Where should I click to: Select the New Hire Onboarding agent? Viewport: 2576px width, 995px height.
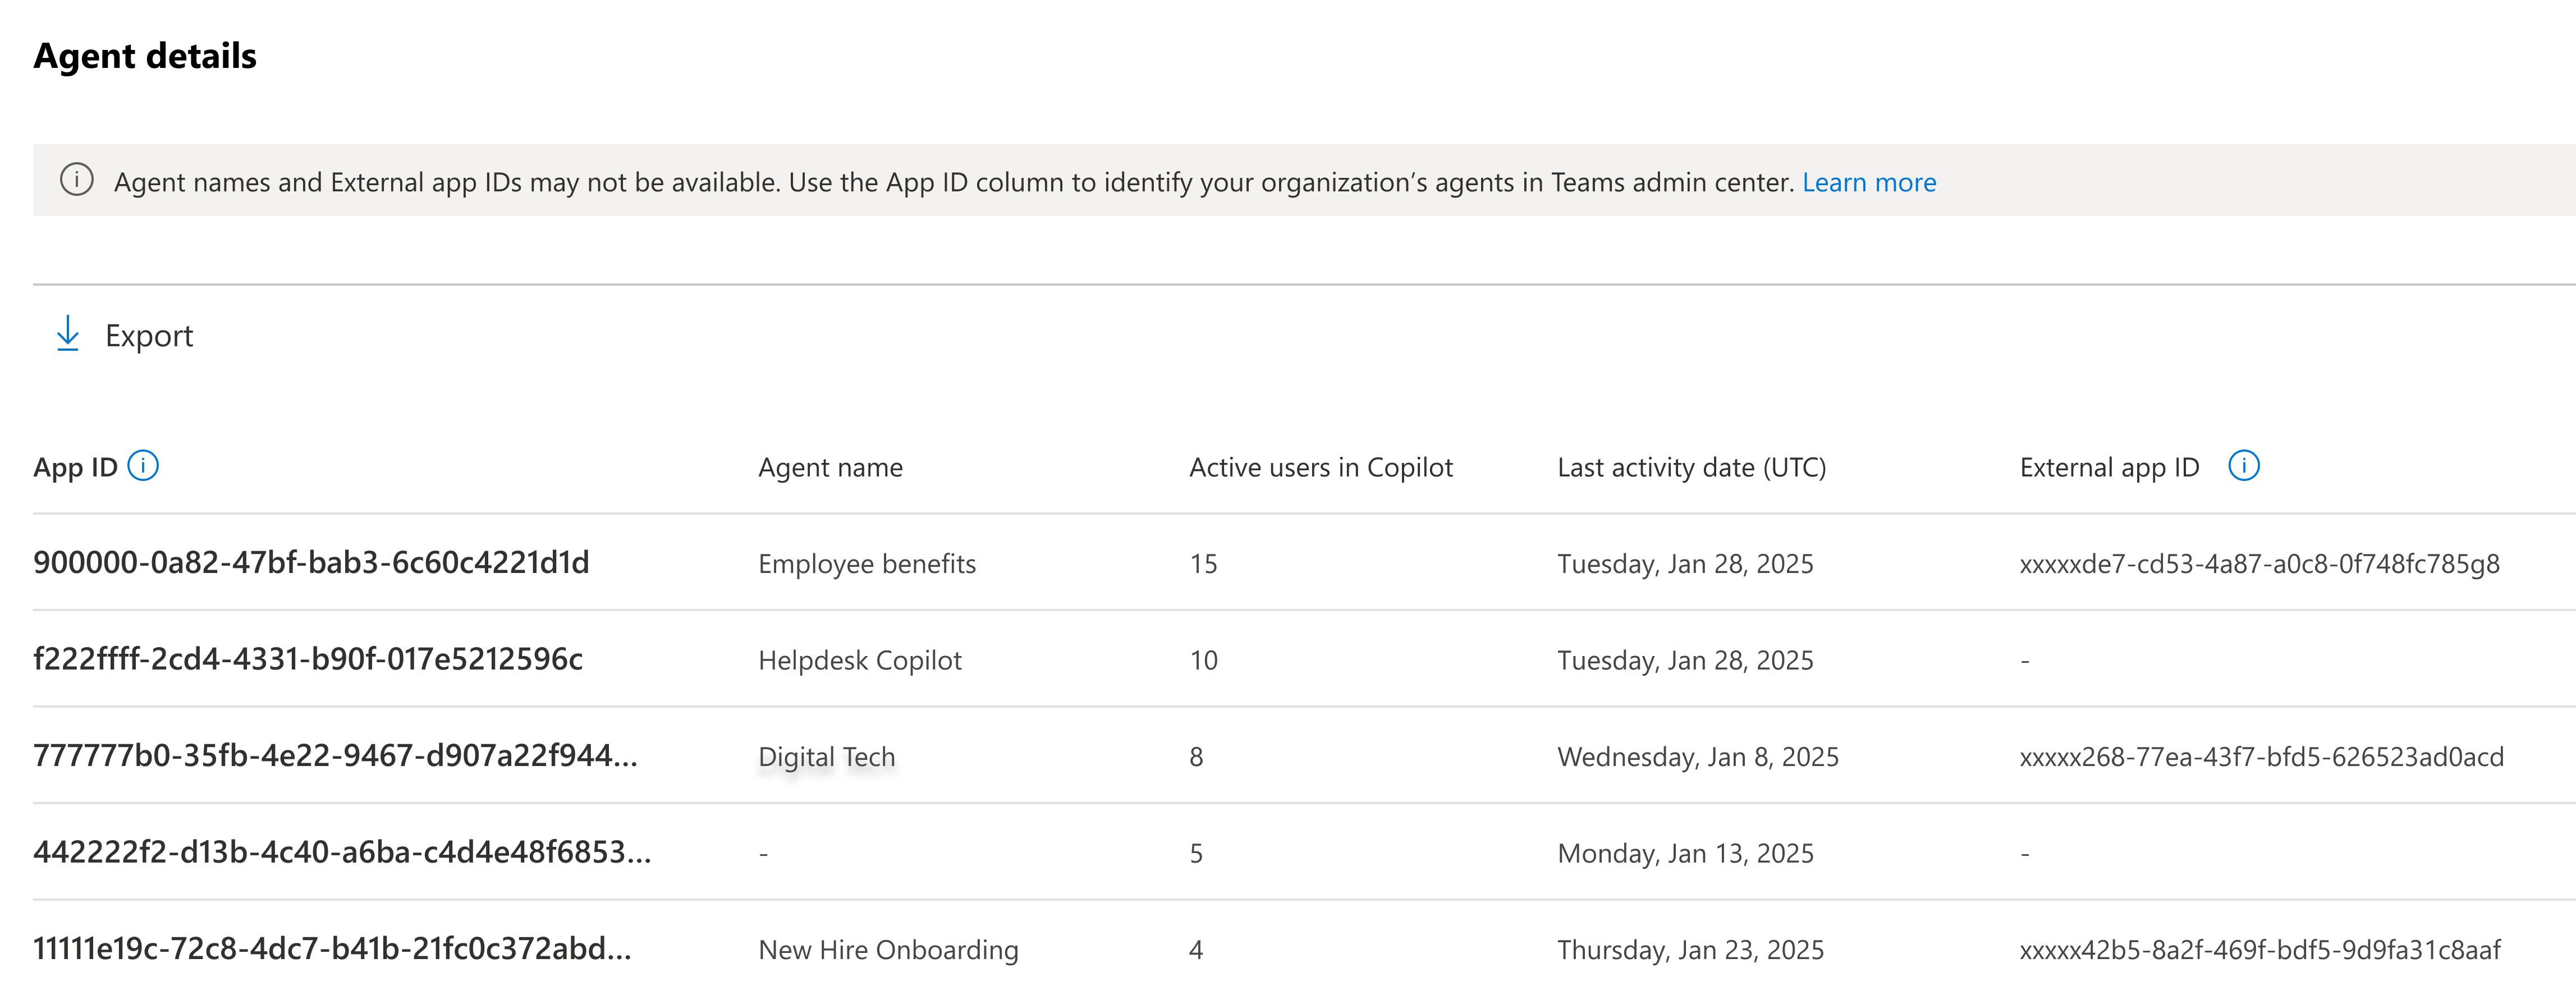coord(888,950)
